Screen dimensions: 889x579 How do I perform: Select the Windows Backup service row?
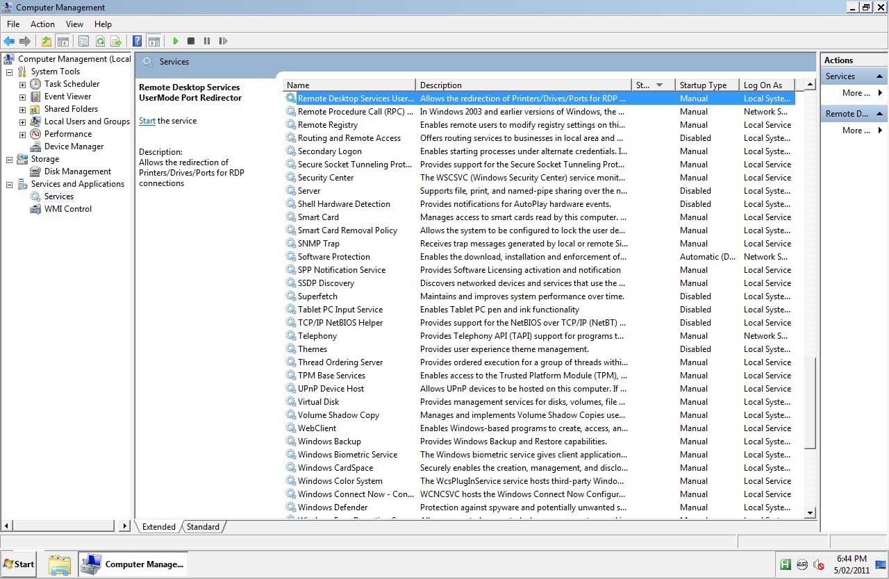pyautogui.click(x=539, y=442)
